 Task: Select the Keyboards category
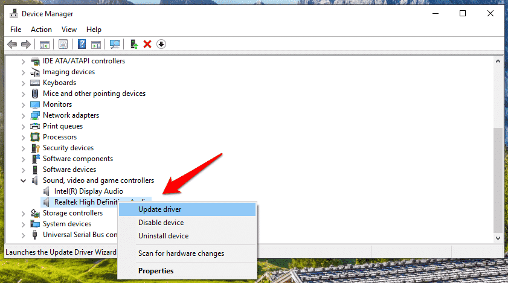click(x=59, y=83)
